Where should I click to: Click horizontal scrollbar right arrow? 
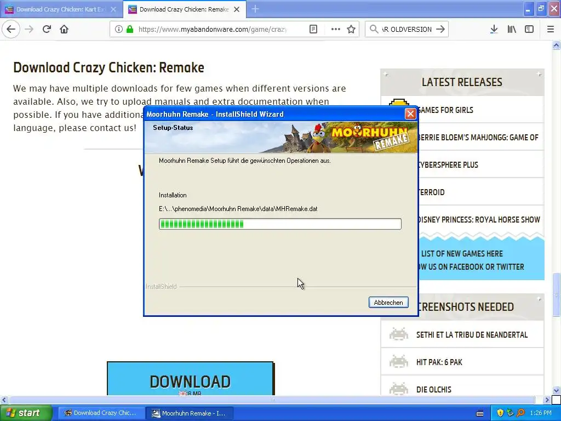pos(547,400)
